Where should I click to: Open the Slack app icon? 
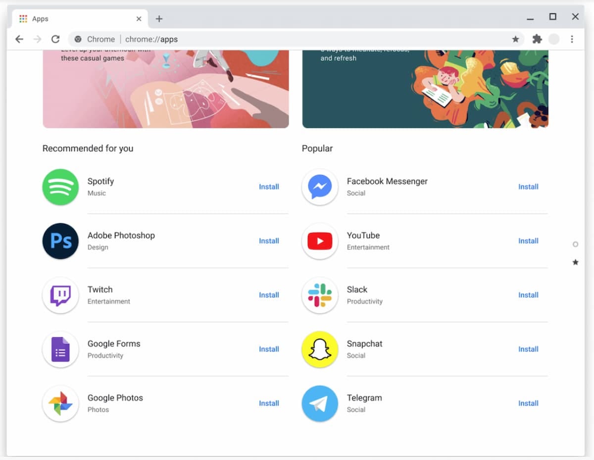[x=320, y=295]
